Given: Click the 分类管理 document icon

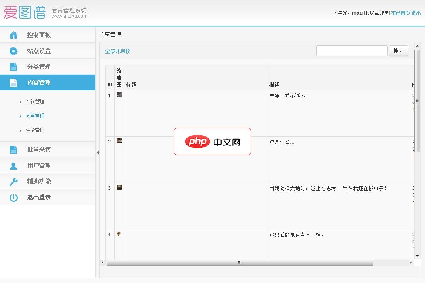Looking at the screenshot, I should tap(13, 67).
